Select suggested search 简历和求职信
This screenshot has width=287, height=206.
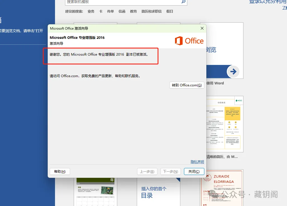(152, 11)
